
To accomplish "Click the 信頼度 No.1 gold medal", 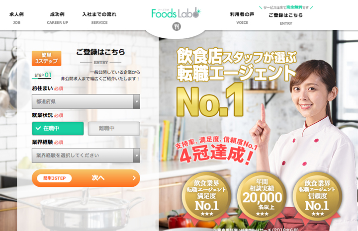I will pyautogui.click(x=317, y=197).
